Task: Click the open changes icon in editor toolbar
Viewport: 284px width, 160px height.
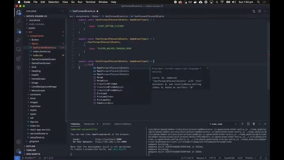Action: click(254, 11)
